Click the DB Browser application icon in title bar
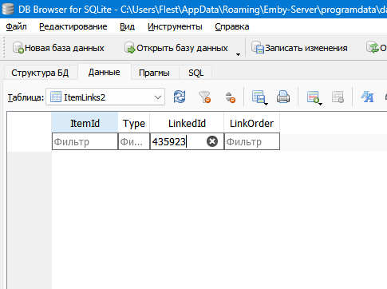Viewport: 387px width, 289px height. point(7,10)
